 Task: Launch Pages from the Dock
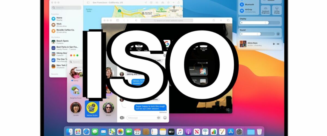[222, 132]
